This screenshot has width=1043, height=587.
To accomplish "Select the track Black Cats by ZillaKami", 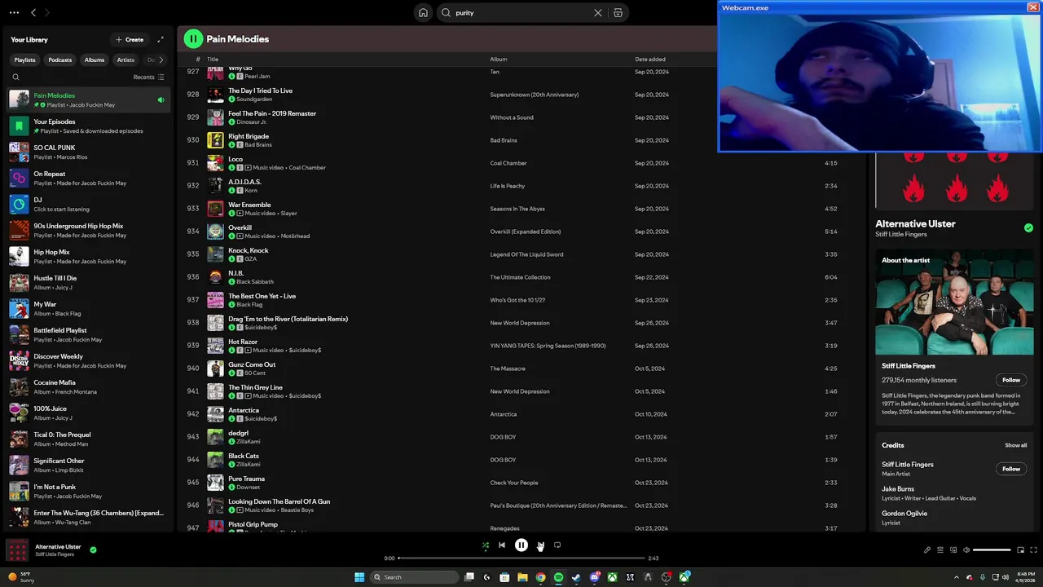I will pyautogui.click(x=521, y=460).
